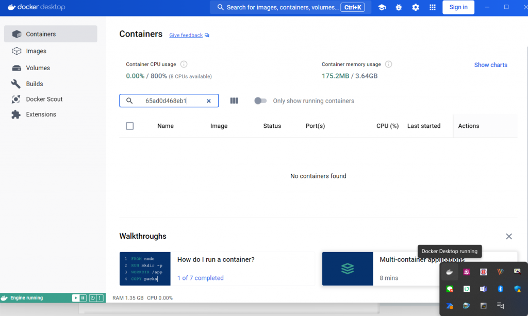Open the Dockerfile code thumbnail walkthrough
The height and width of the screenshot is (316, 528).
coord(145,269)
